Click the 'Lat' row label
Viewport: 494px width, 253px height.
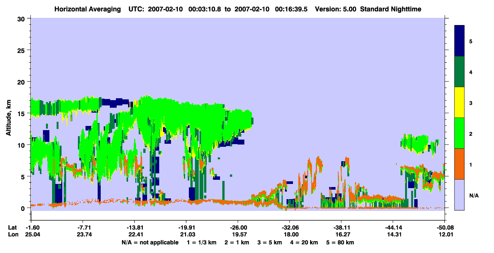[x=13, y=228]
